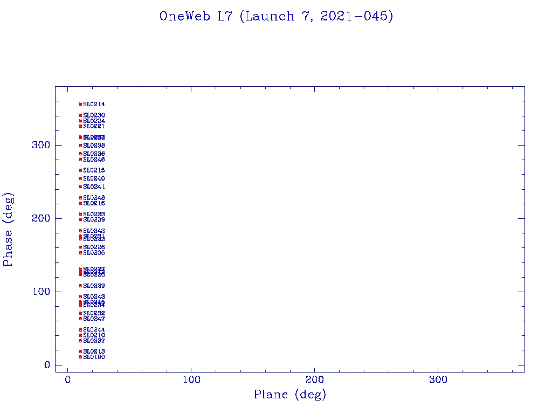
Task: Click the SL0248 satellite label
Action: point(94,198)
